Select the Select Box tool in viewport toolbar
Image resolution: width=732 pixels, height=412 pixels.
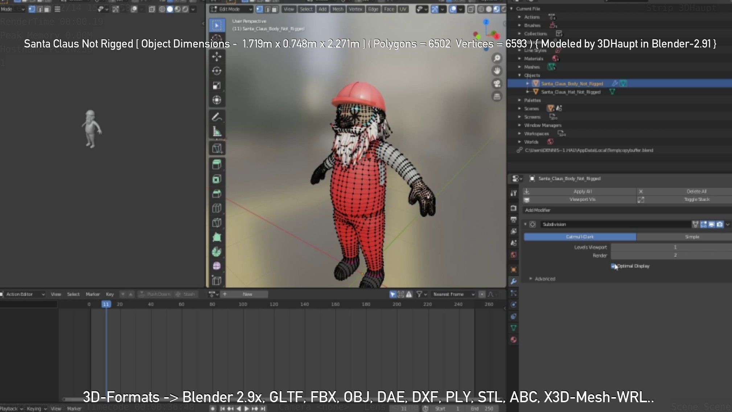[217, 25]
